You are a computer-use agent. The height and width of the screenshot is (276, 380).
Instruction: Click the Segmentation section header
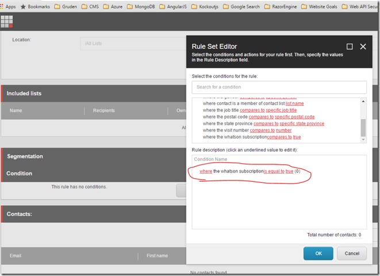click(x=94, y=156)
